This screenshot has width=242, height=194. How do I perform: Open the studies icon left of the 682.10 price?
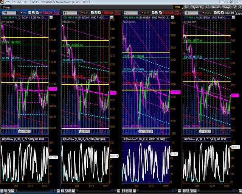tap(222, 12)
